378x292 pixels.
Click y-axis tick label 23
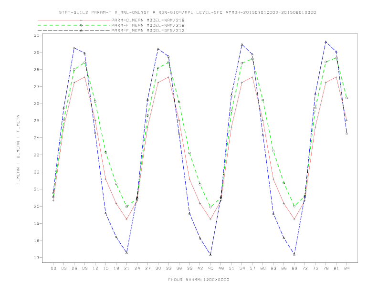(36, 155)
